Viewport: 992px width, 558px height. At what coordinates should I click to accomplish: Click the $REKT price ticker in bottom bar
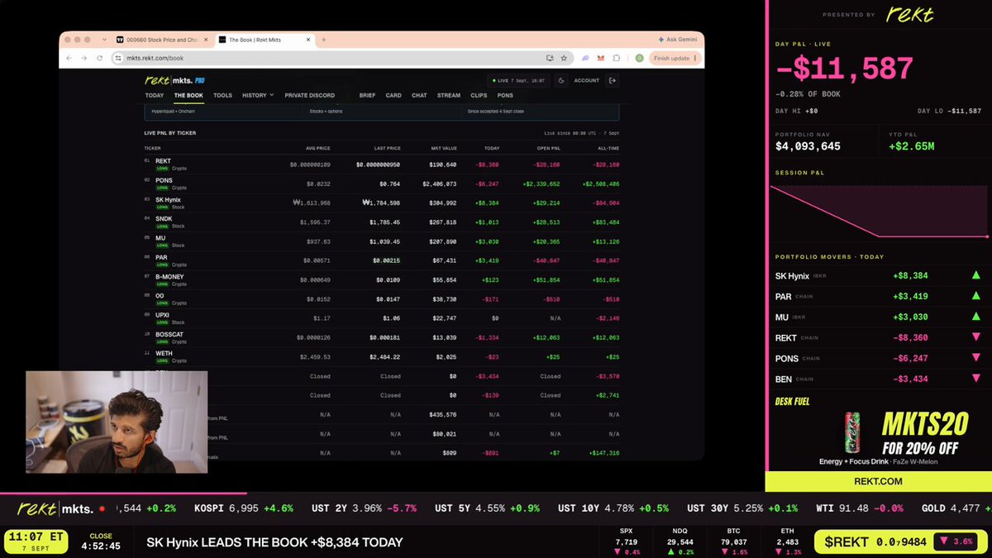pyautogui.click(x=899, y=541)
